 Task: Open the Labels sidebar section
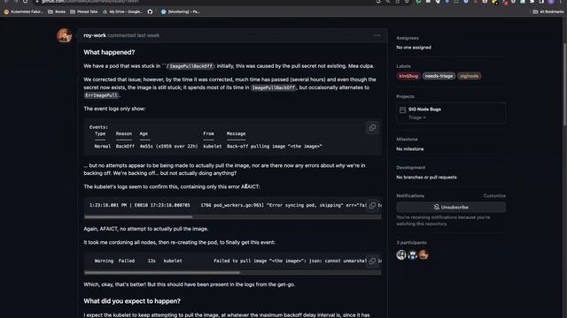pyautogui.click(x=404, y=66)
